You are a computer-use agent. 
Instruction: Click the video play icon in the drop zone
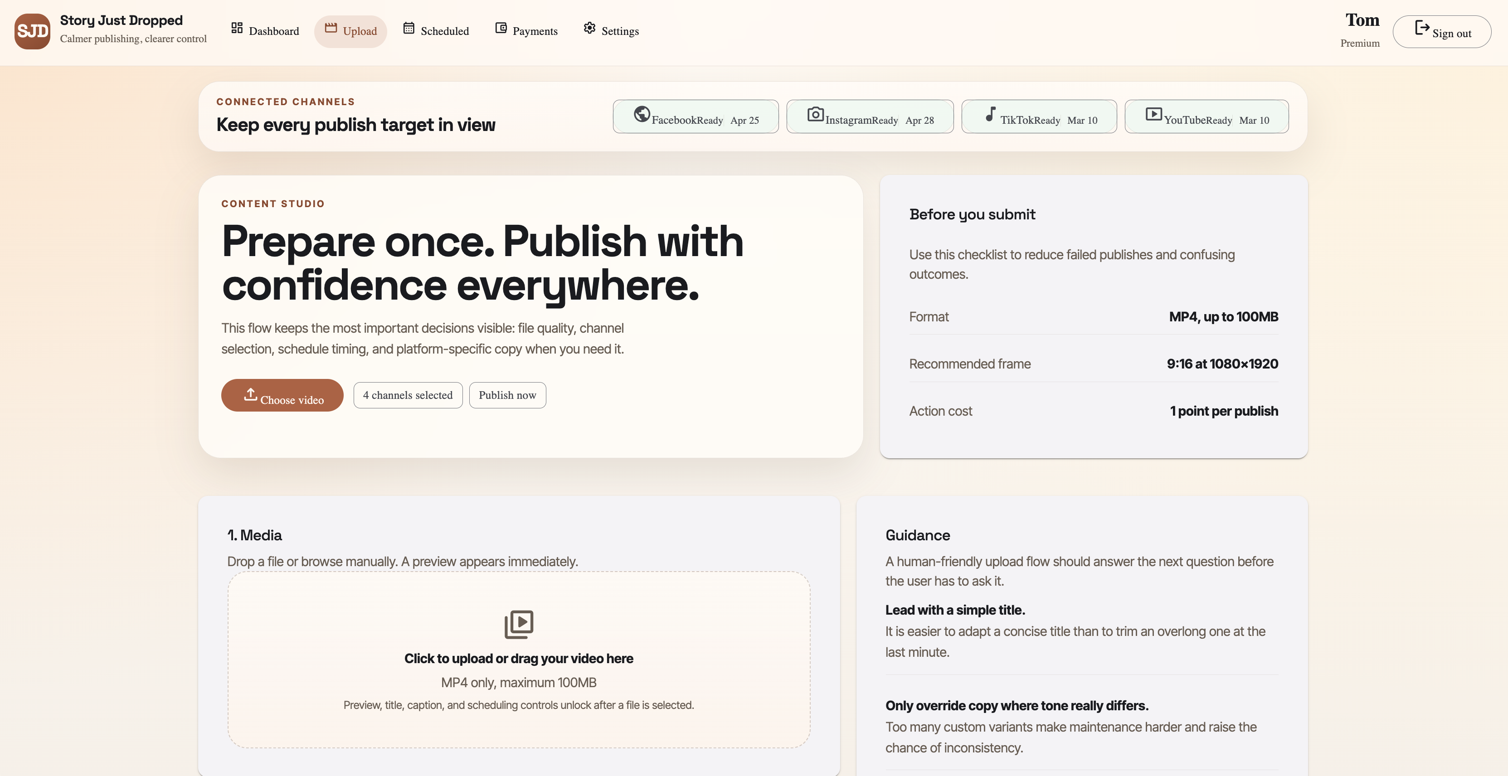[519, 623]
